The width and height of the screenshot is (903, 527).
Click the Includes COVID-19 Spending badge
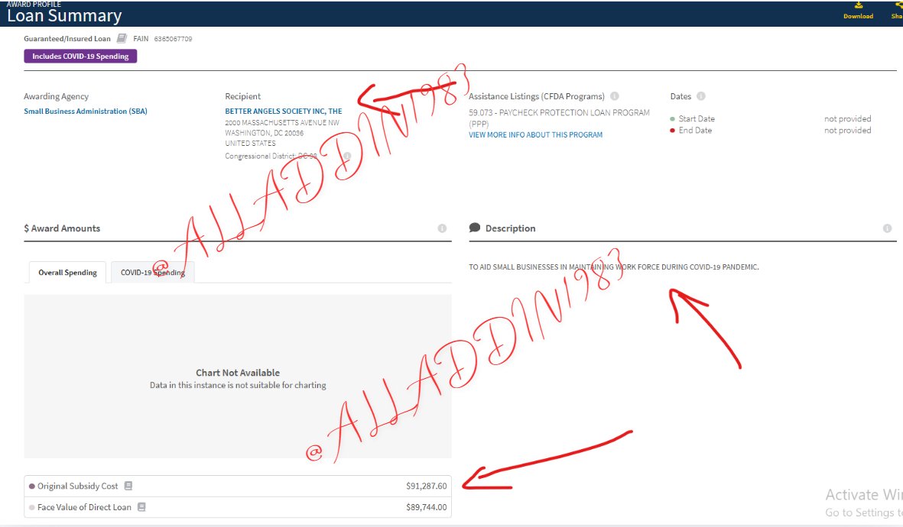(x=80, y=57)
